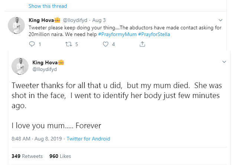Viewport: 235px width, 165px height.
Task: Like the Aug 3 tweet with heart icon
Action: (x=105, y=44)
